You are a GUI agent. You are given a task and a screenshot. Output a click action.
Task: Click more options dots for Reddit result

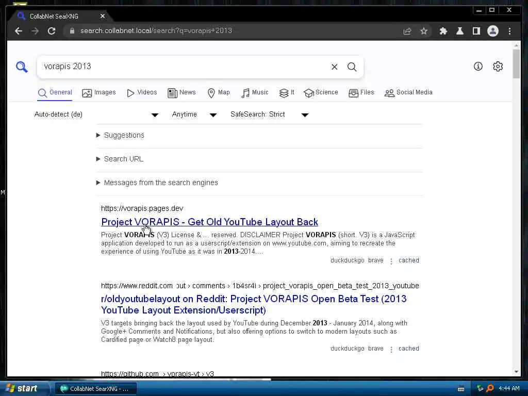click(391, 350)
